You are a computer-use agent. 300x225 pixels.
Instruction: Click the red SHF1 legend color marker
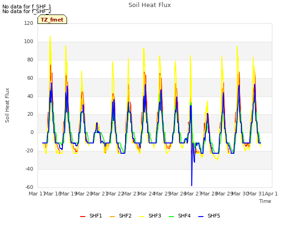pos(82,217)
